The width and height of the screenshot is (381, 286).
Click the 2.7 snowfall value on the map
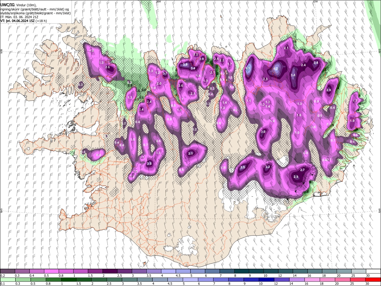302,170
